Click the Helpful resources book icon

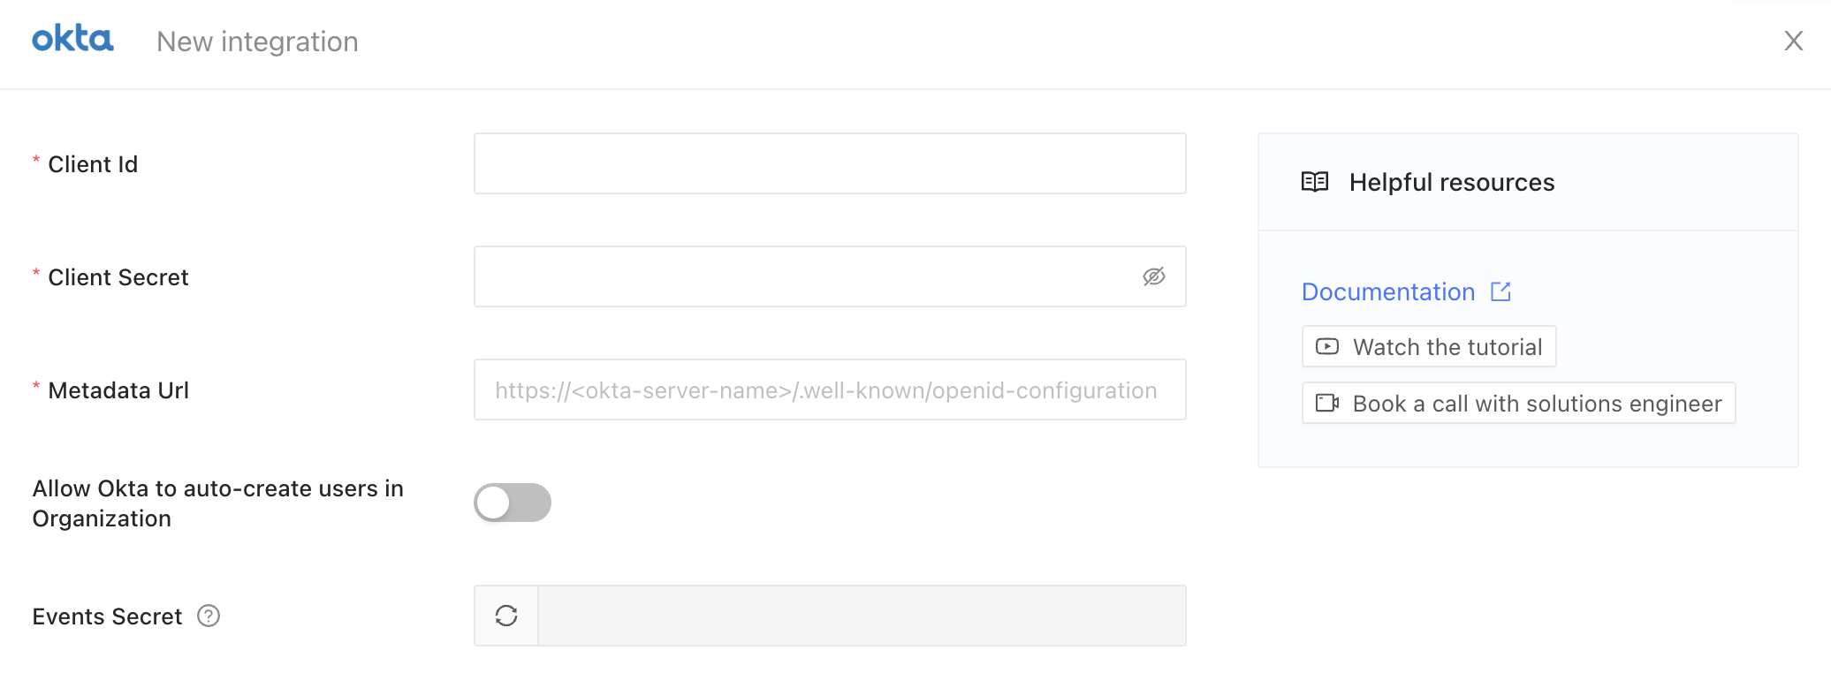coord(1315,182)
